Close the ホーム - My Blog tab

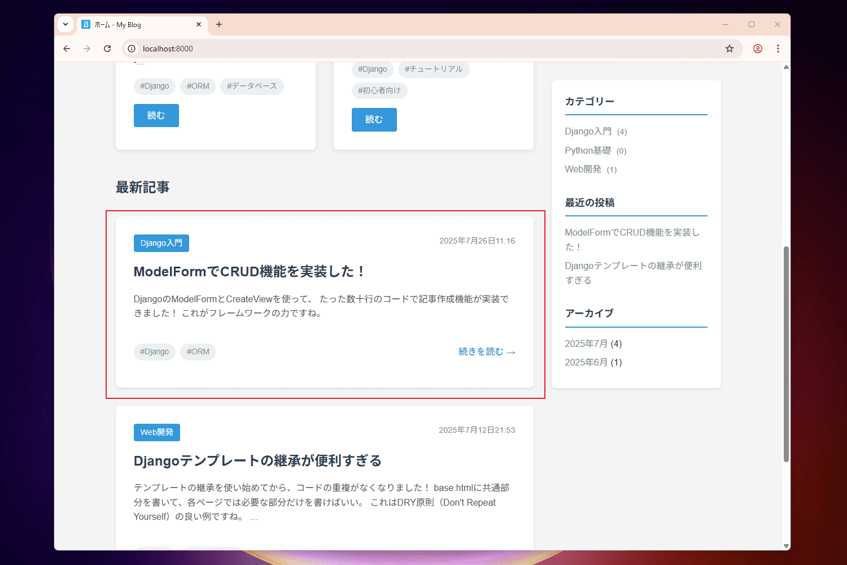point(199,24)
